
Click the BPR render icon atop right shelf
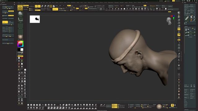click(x=179, y=13)
